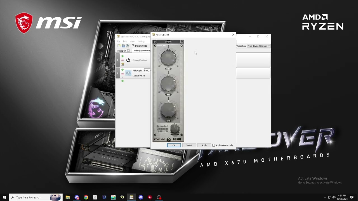
Task: Open the Default preset selector in basiQ
Action: (x=168, y=42)
